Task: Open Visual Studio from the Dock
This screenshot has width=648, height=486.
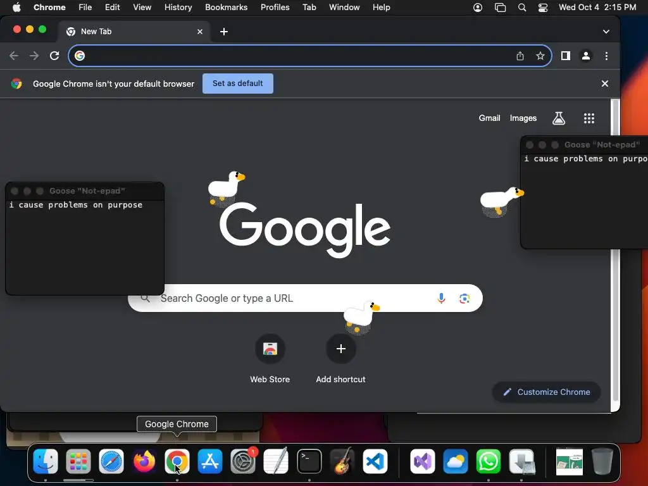Action: (x=422, y=461)
